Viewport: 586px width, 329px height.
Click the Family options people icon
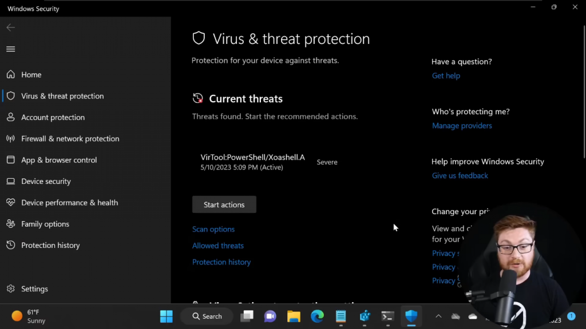tap(10, 224)
